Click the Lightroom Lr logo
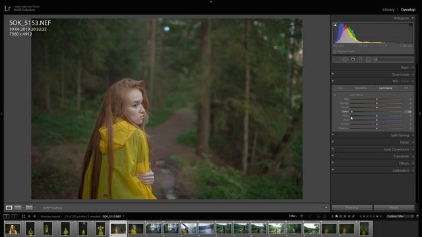 (7, 9)
